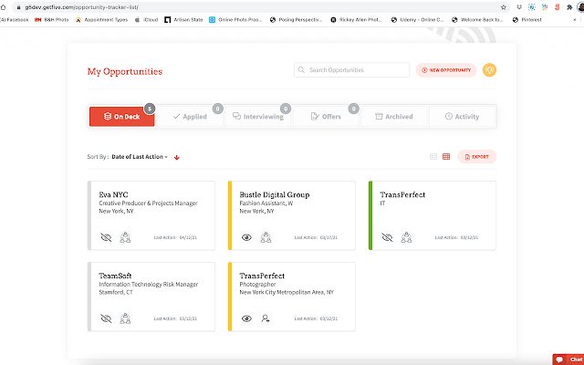Expand the Date of Last Action sort dropdown
Image resolution: width=584 pixels, height=365 pixels.
140,157
